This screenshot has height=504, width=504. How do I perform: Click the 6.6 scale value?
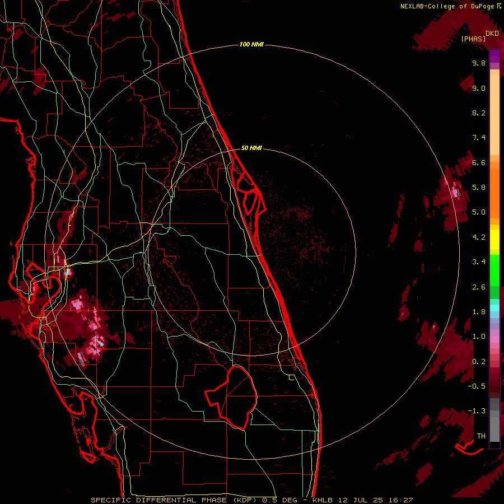point(479,162)
